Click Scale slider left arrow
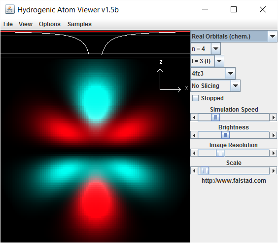The height and width of the screenshot is (243, 278). (x=194, y=171)
